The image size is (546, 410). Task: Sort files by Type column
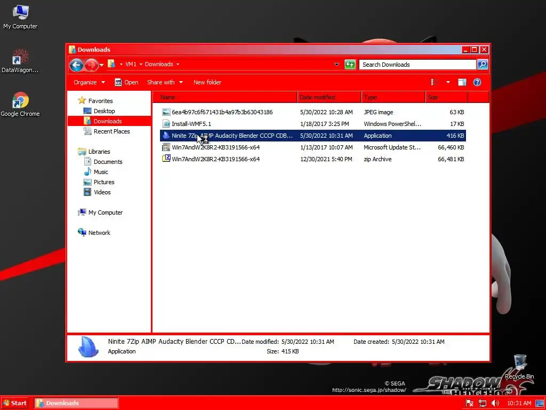click(x=394, y=97)
